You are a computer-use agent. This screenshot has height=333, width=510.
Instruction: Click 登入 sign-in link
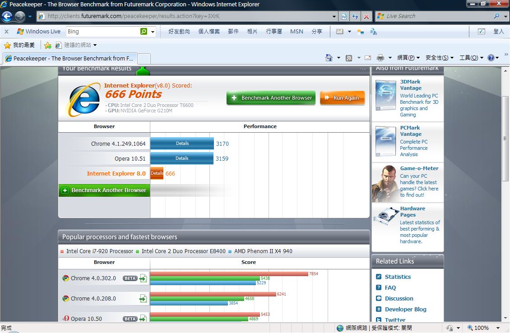tap(499, 32)
